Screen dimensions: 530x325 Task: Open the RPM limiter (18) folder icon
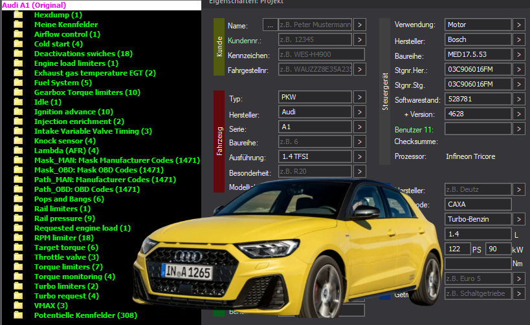click(18, 238)
